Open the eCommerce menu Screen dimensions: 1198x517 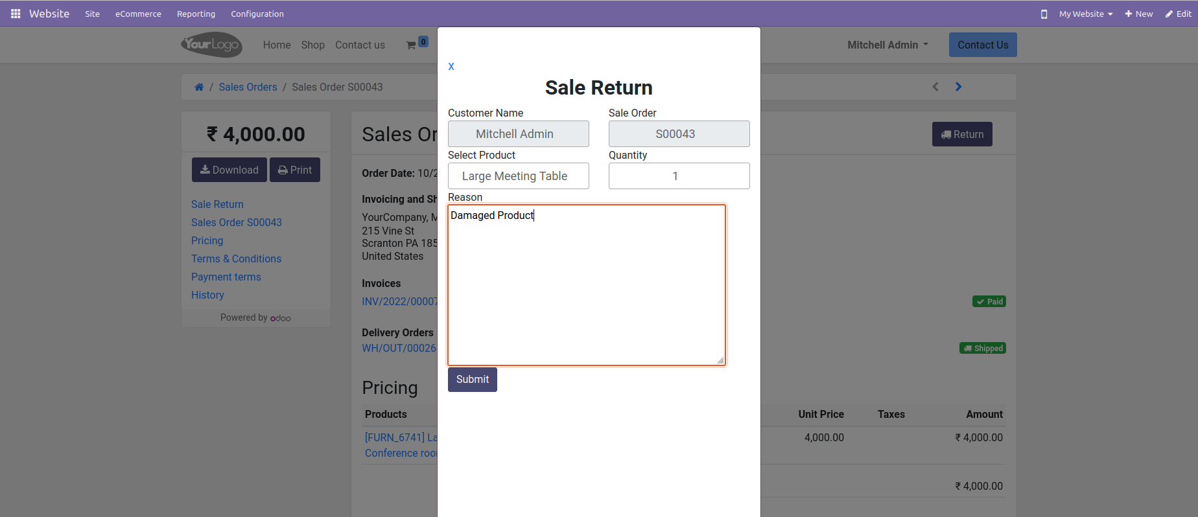138,14
